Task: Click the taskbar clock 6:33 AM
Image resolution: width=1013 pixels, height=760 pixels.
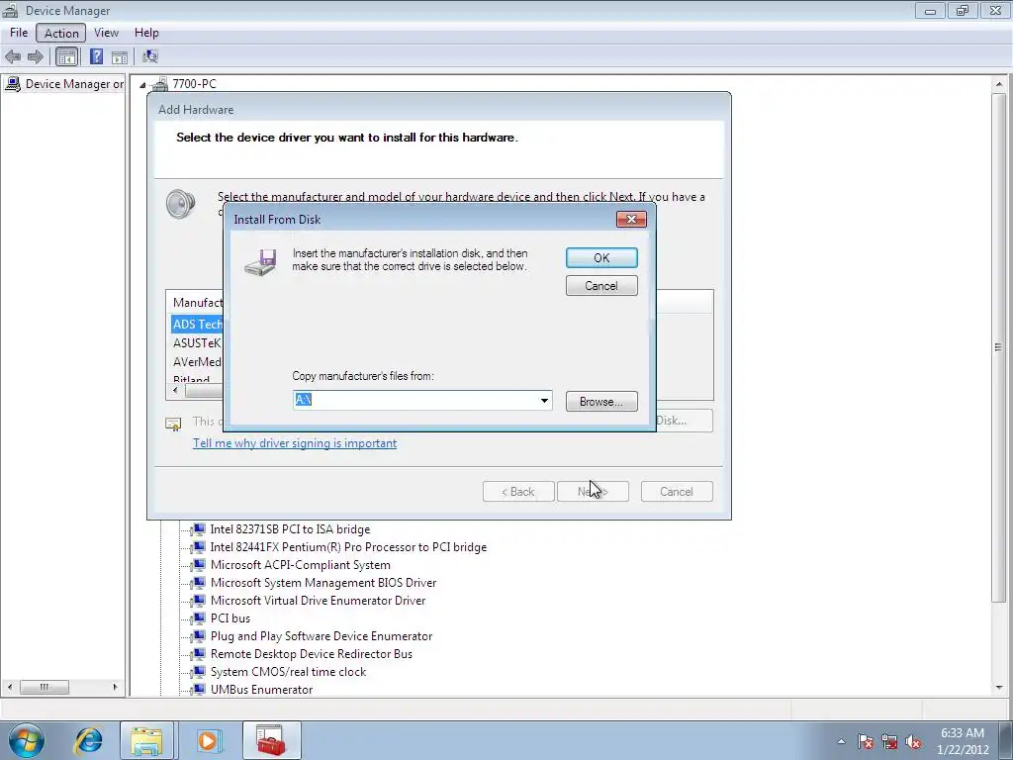Action: coord(963,741)
